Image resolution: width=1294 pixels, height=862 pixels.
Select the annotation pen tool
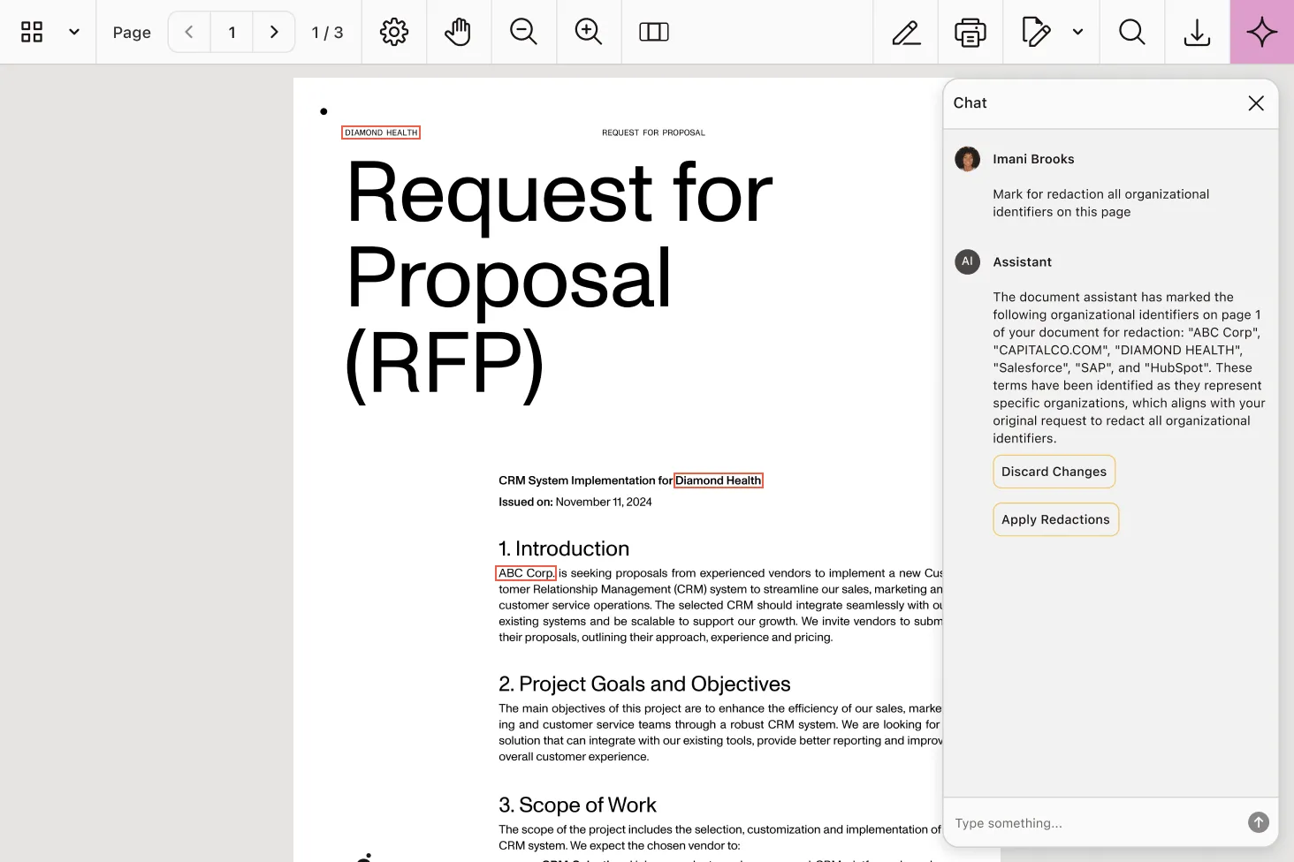906,32
